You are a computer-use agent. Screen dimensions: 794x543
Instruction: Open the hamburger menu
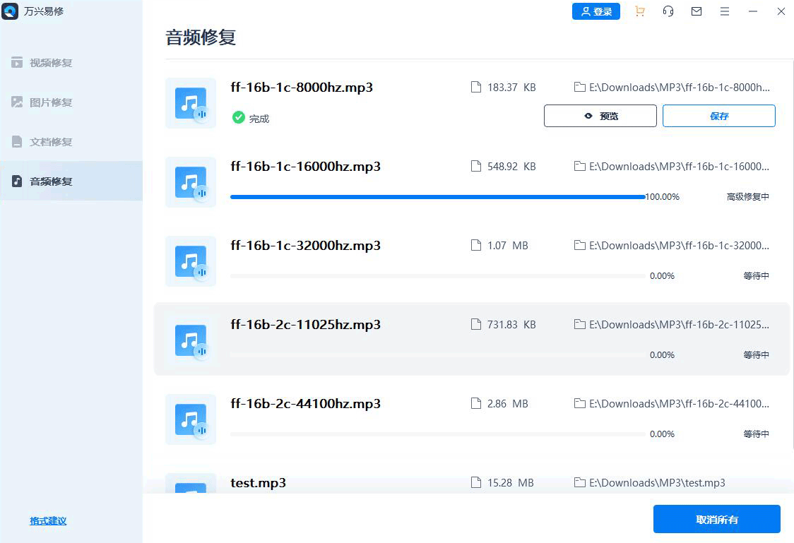(725, 11)
